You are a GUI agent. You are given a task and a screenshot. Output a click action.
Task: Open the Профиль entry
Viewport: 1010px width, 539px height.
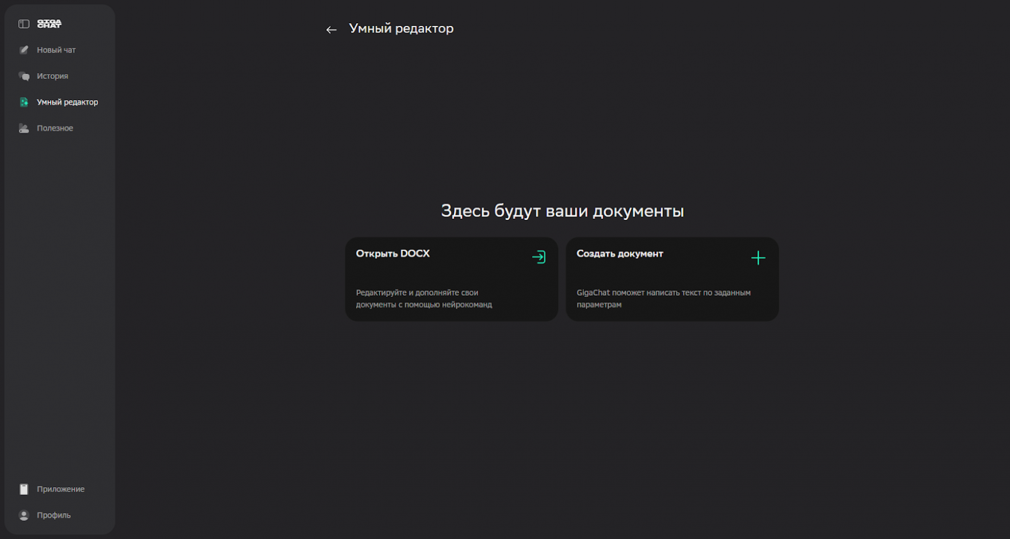pos(53,515)
